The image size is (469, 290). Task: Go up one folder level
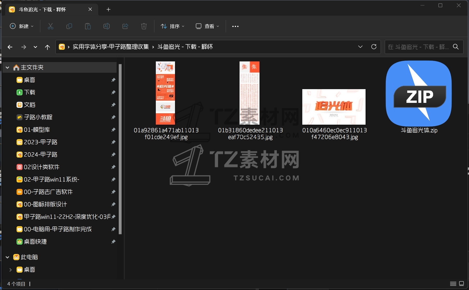[47, 47]
